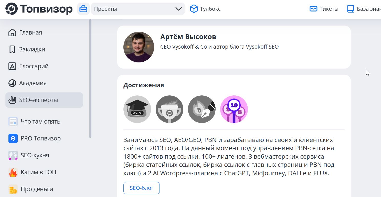Click the sidebar vertical scrollbar

90,79
